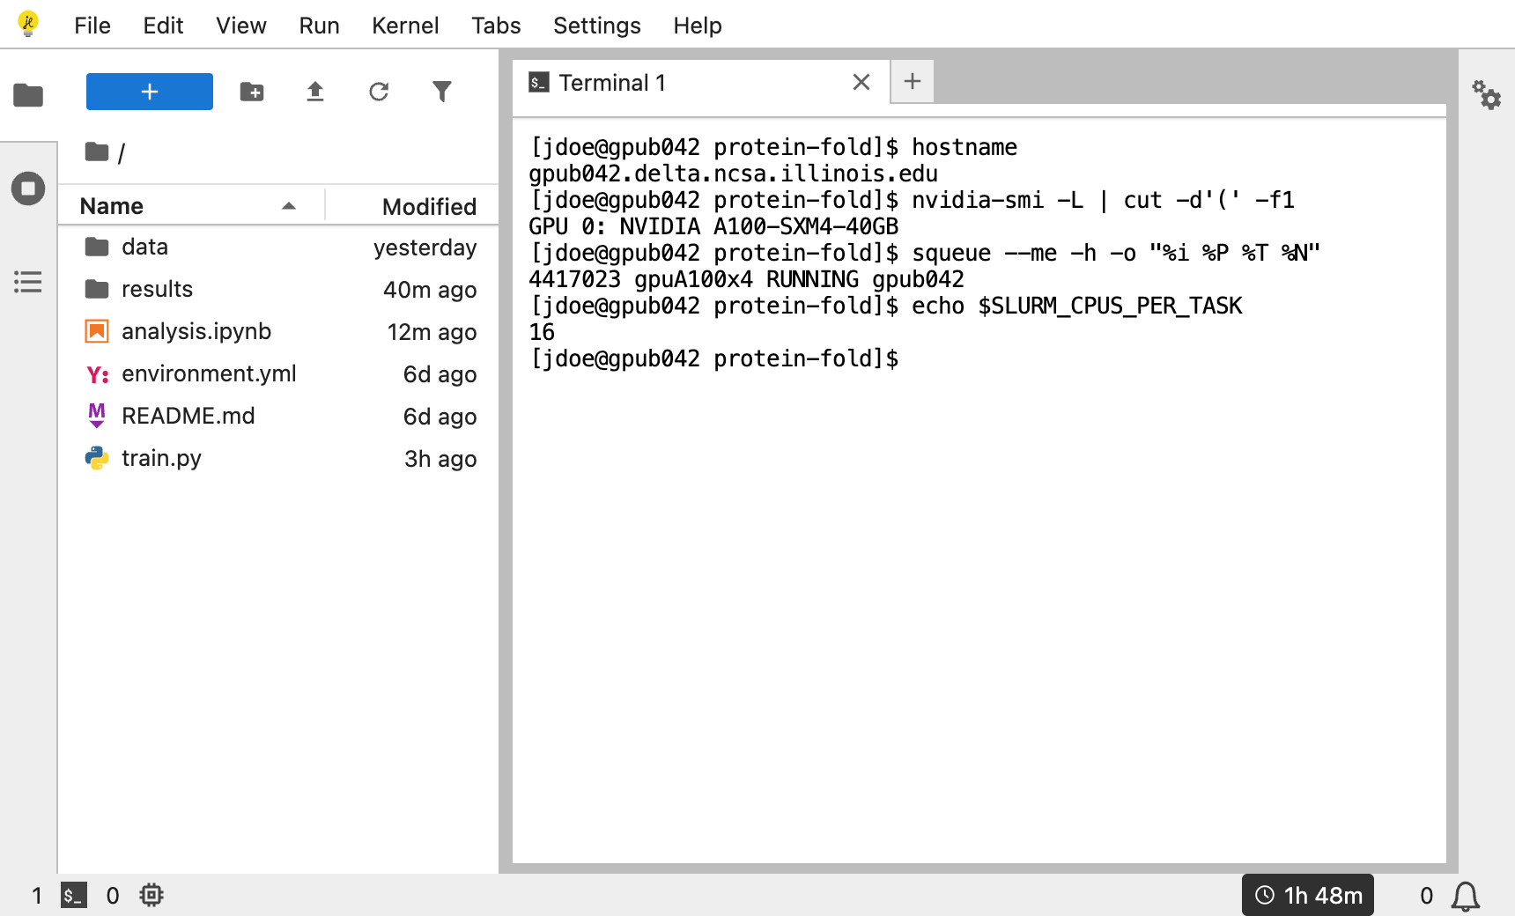Open the Tabs menu

(496, 26)
